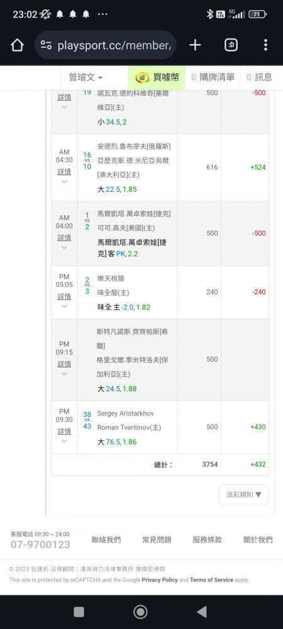Open browser three-dot menu

tap(265, 45)
